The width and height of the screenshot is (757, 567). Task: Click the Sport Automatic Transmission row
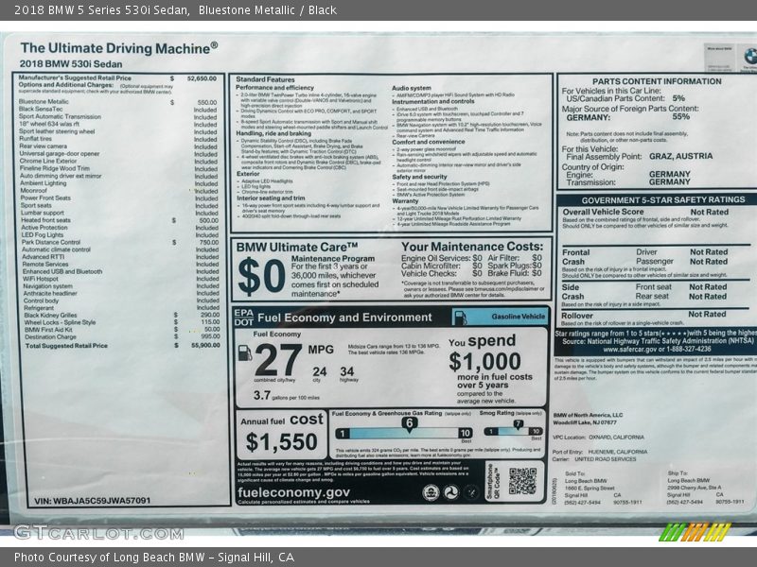click(117, 116)
